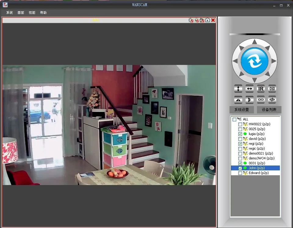Uncheck the lugia (p2p) checkbox
293x228 pixels.
point(240,134)
